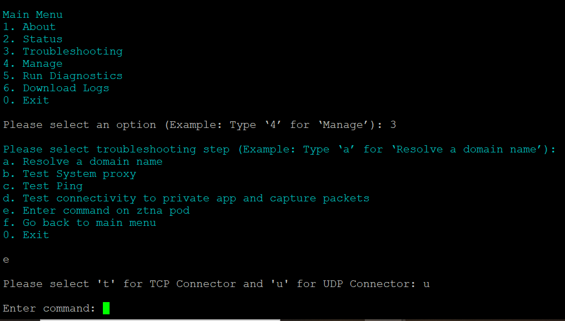Click the Run Diagnostics menu line
Viewport: 565px width, 321px height.
pos(62,76)
